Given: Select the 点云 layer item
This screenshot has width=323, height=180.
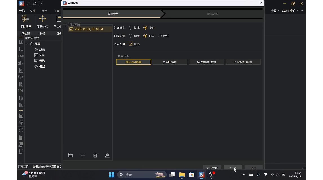Looking at the screenshot, I should click(x=42, y=49).
